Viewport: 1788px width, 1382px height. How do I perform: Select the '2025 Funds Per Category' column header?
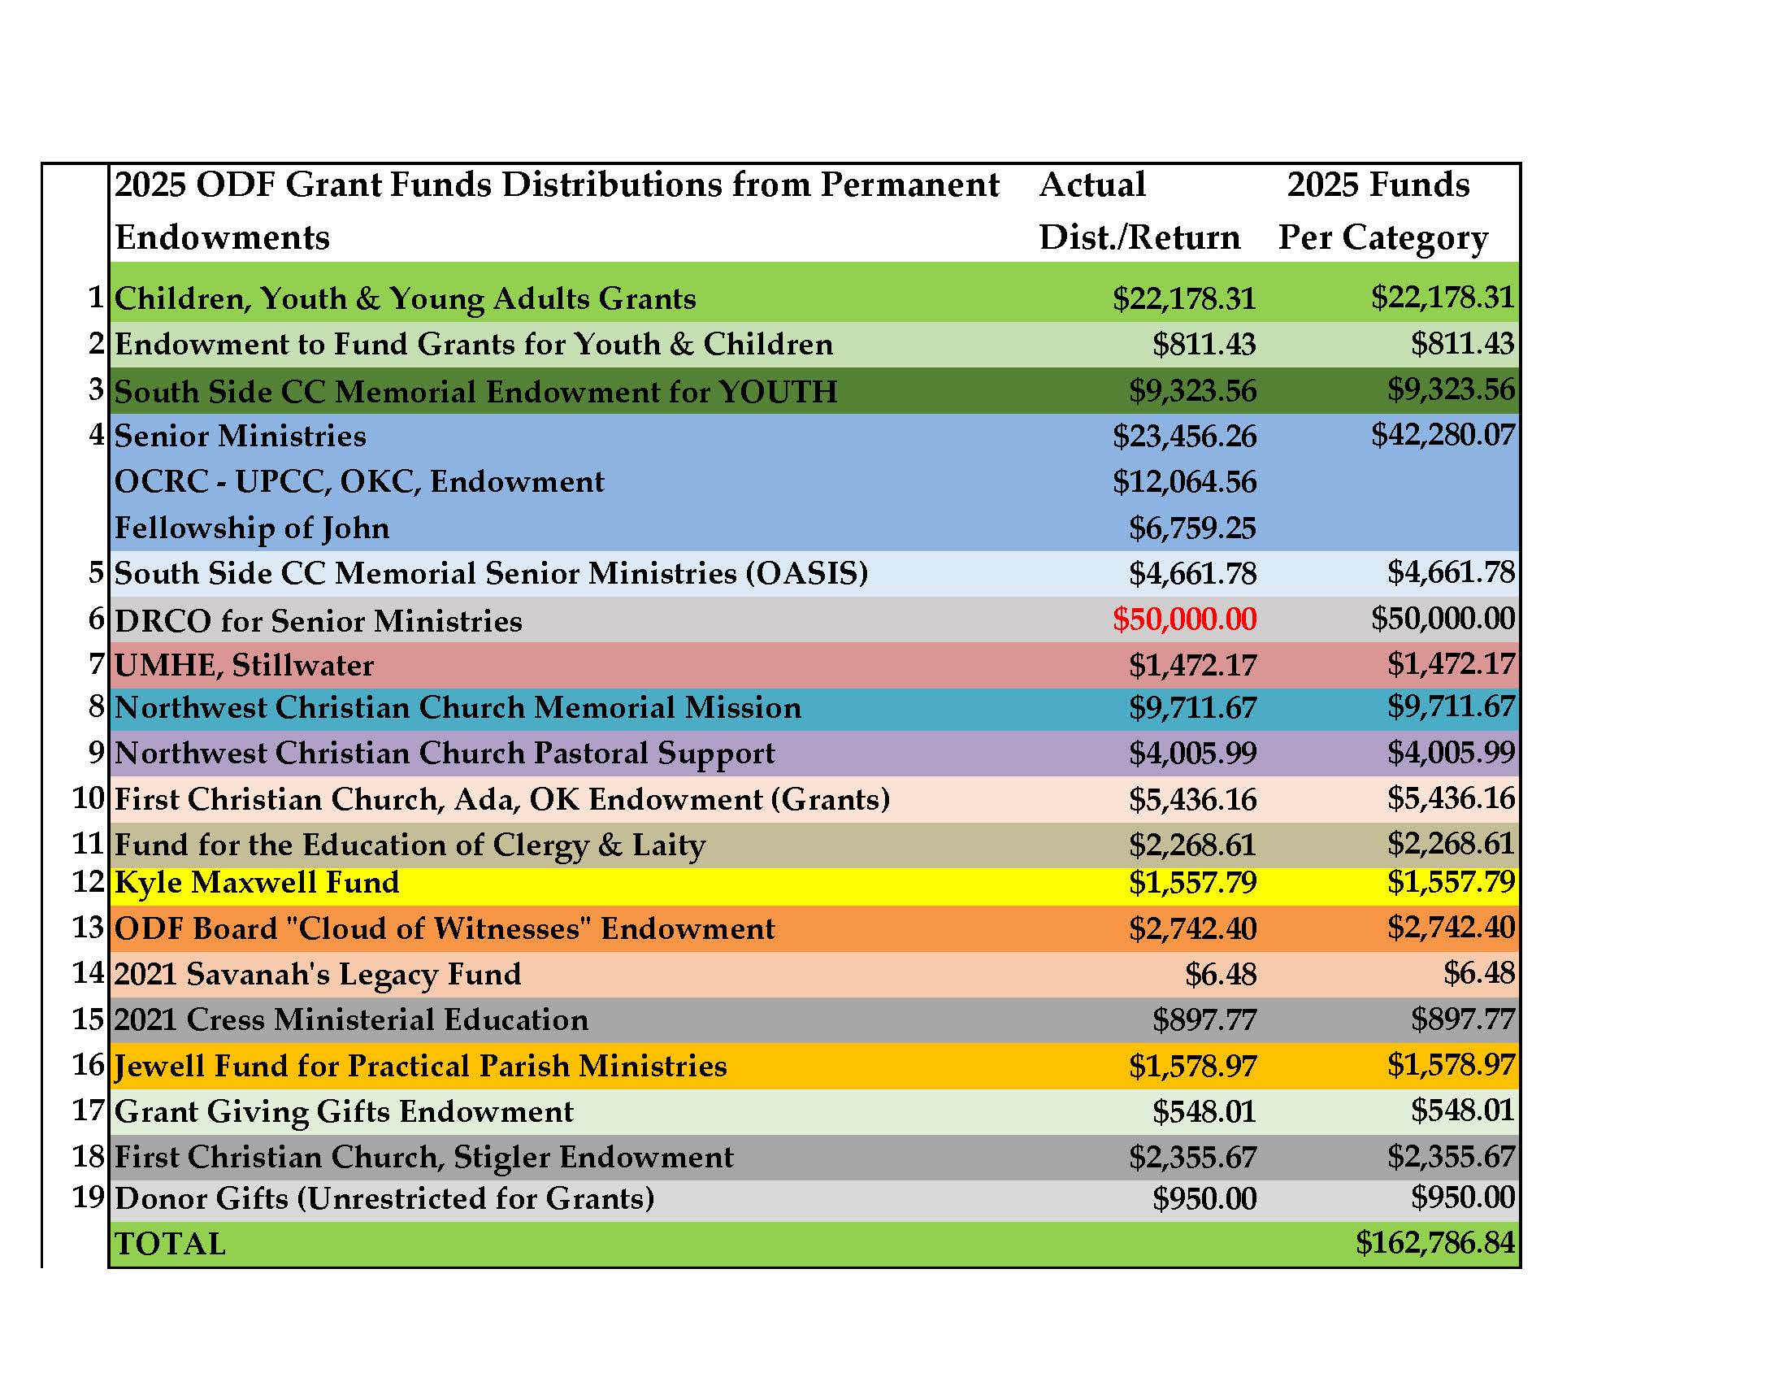1382,211
